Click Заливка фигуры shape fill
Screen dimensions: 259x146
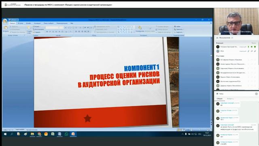[x=162, y=26]
